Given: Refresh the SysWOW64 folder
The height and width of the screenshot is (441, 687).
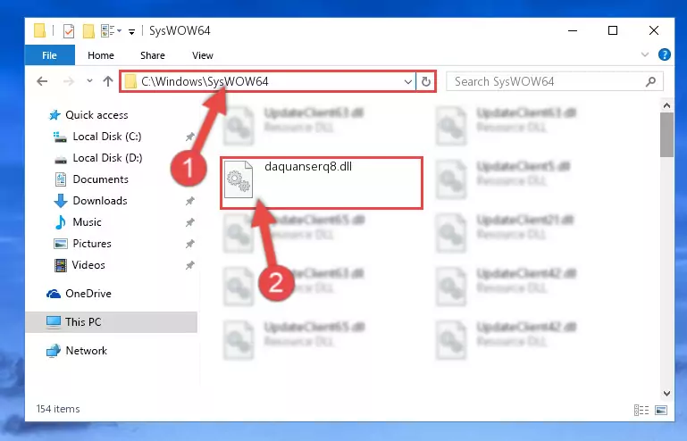Looking at the screenshot, I should point(426,81).
